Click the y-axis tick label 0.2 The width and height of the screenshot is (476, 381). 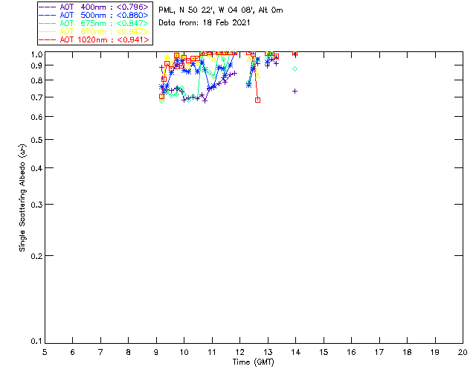tap(36, 256)
